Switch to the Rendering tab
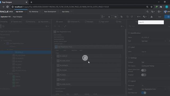Screen dimensions: 170x96 [4, 22]
